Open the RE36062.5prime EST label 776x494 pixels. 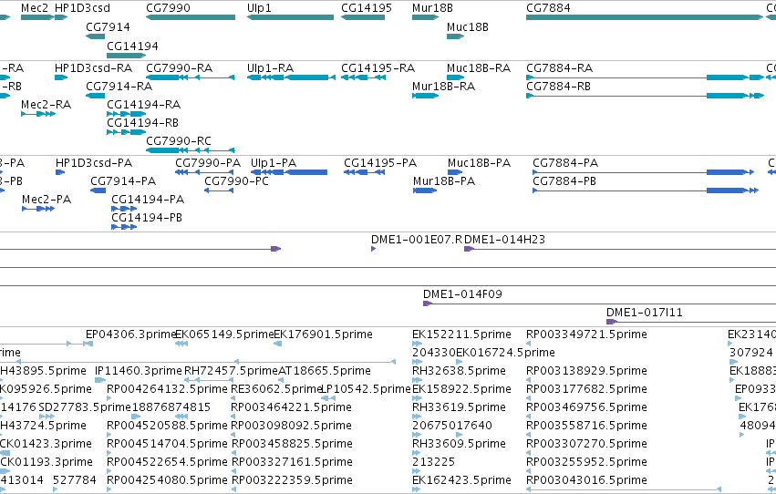(276, 389)
